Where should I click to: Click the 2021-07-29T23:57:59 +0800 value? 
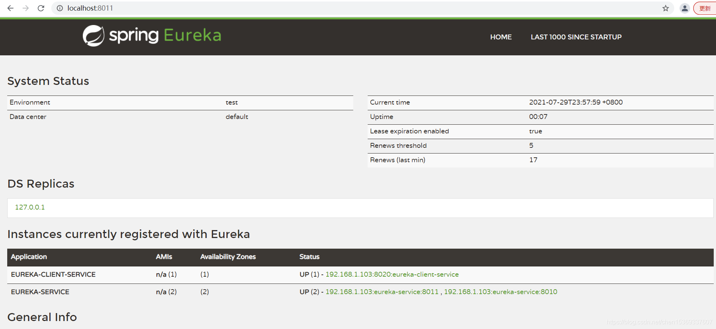point(576,102)
